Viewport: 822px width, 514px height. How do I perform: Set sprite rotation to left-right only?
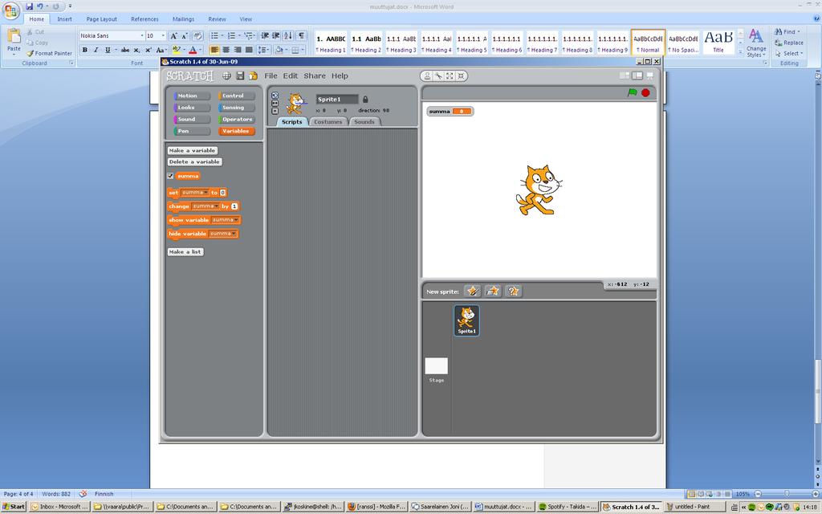[x=275, y=104]
